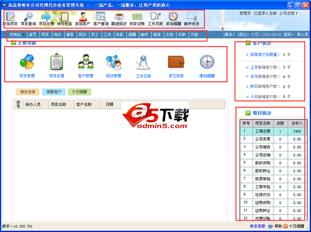Image resolution: width=311 pixels, height=232 pixels.
Task: Click 本月新增客户数 link
Action: [265, 76]
